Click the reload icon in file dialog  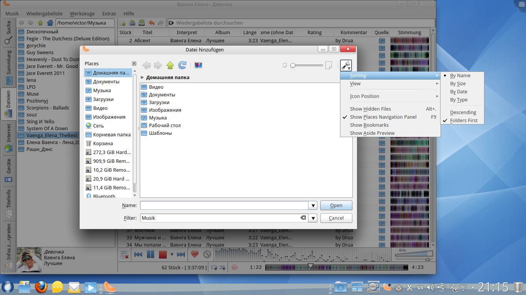coord(183,65)
